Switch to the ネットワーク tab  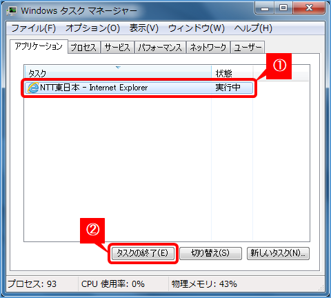click(x=208, y=48)
